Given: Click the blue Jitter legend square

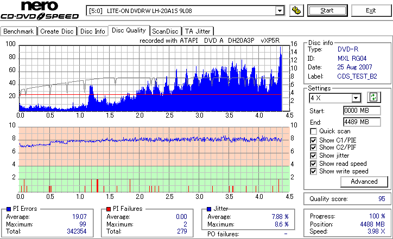Looking at the screenshot, I should coord(209,209).
